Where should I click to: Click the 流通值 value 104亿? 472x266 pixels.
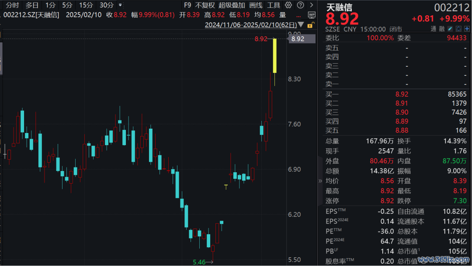458,242
